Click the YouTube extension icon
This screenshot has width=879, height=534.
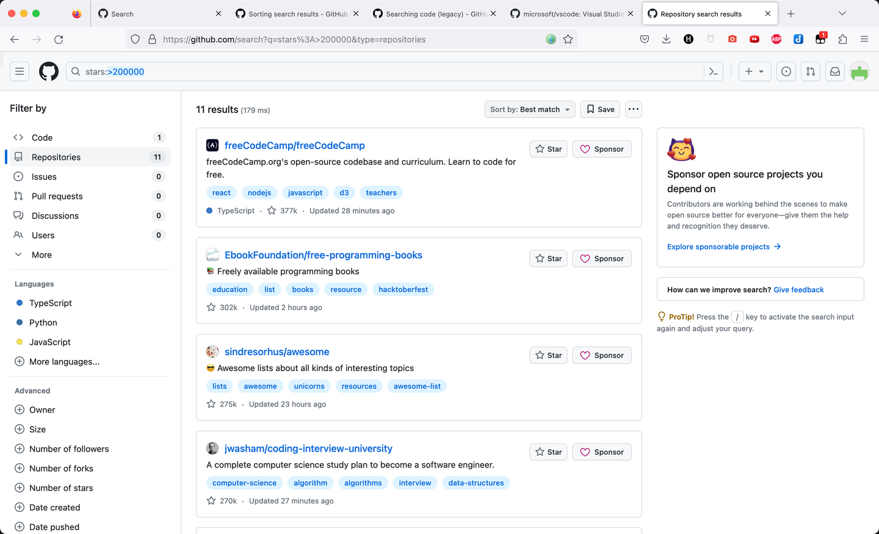754,39
